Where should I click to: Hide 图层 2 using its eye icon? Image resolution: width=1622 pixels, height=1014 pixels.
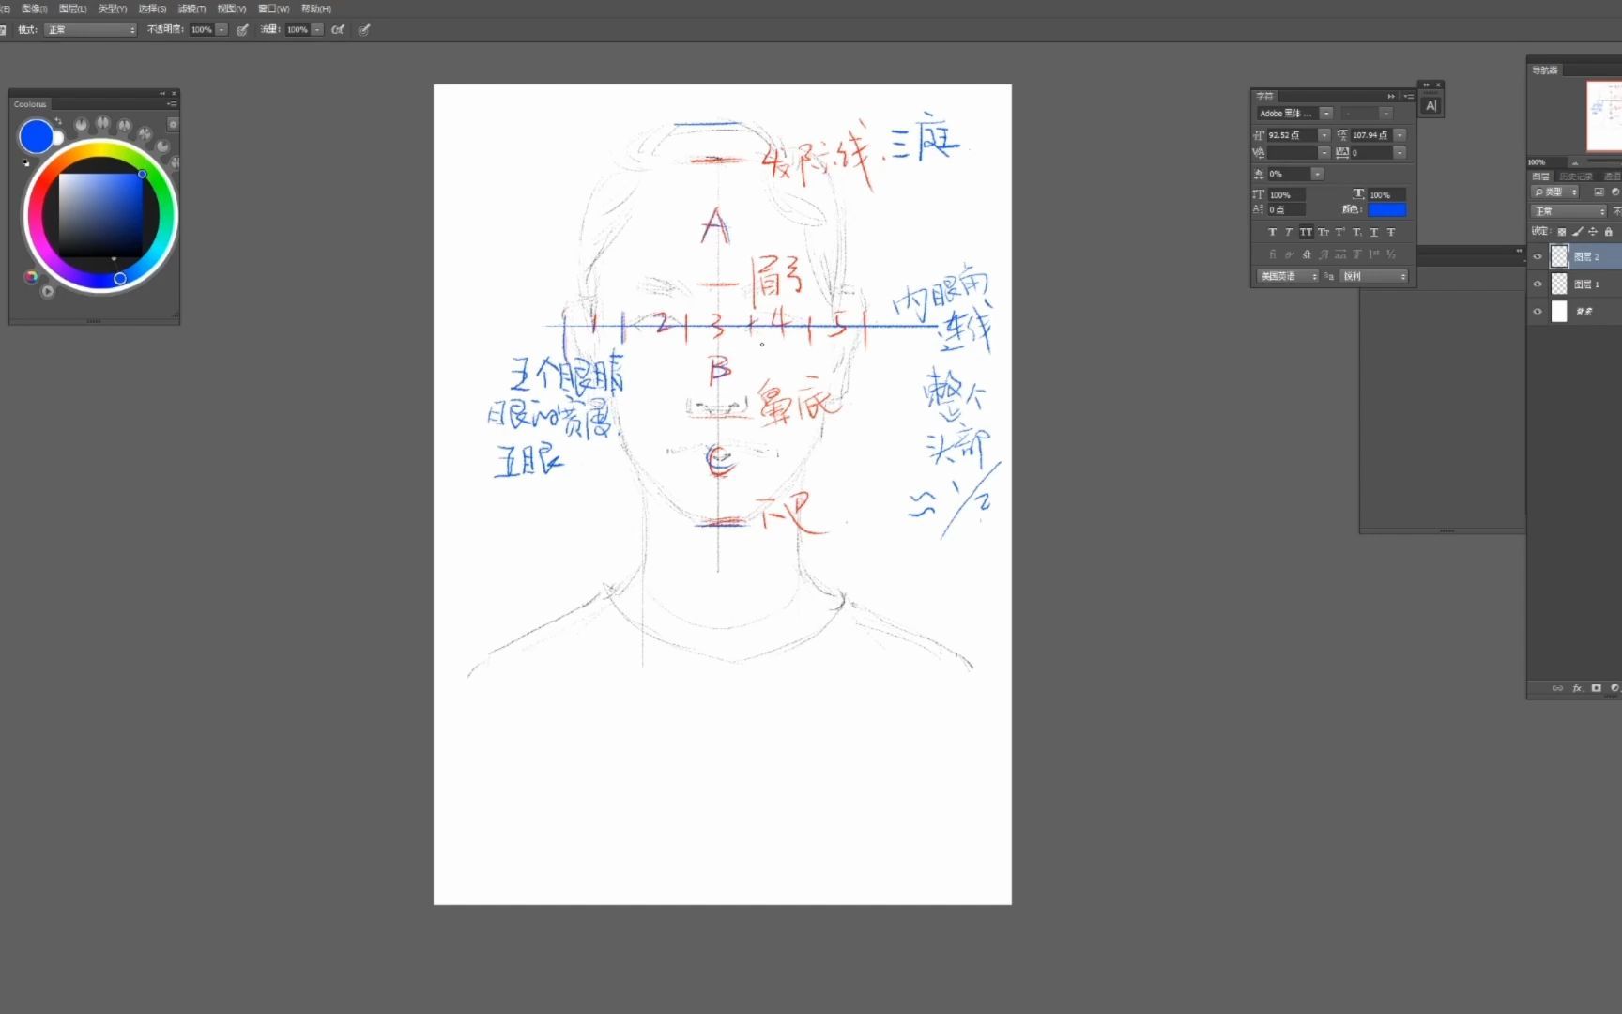1538,256
